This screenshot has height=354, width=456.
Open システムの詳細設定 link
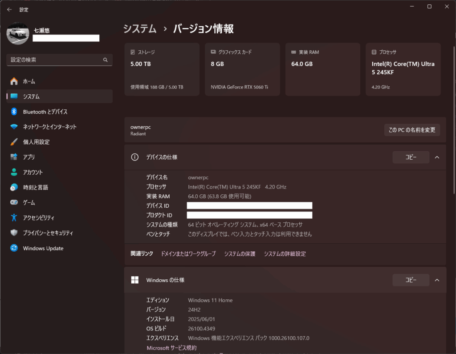click(285, 254)
